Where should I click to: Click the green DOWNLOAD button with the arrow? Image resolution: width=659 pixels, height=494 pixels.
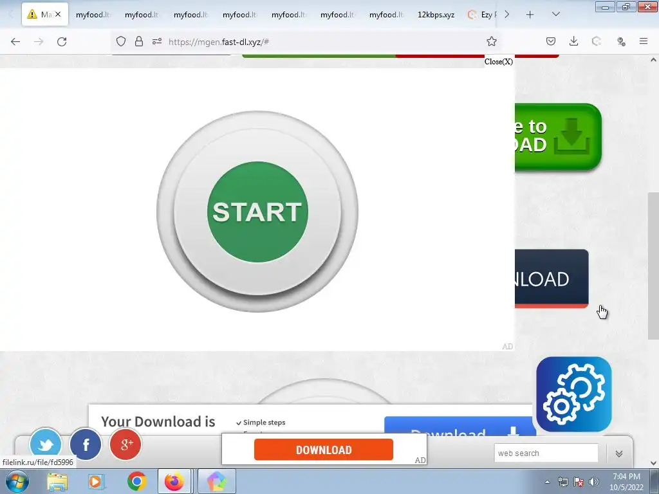click(558, 137)
